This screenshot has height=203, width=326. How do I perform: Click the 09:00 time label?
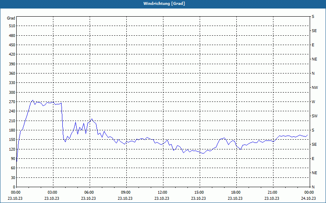click(x=126, y=192)
